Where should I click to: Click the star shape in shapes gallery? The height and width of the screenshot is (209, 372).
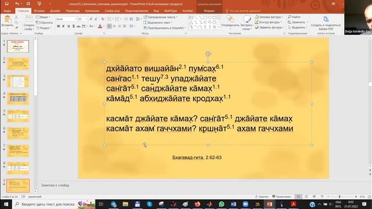214,27
